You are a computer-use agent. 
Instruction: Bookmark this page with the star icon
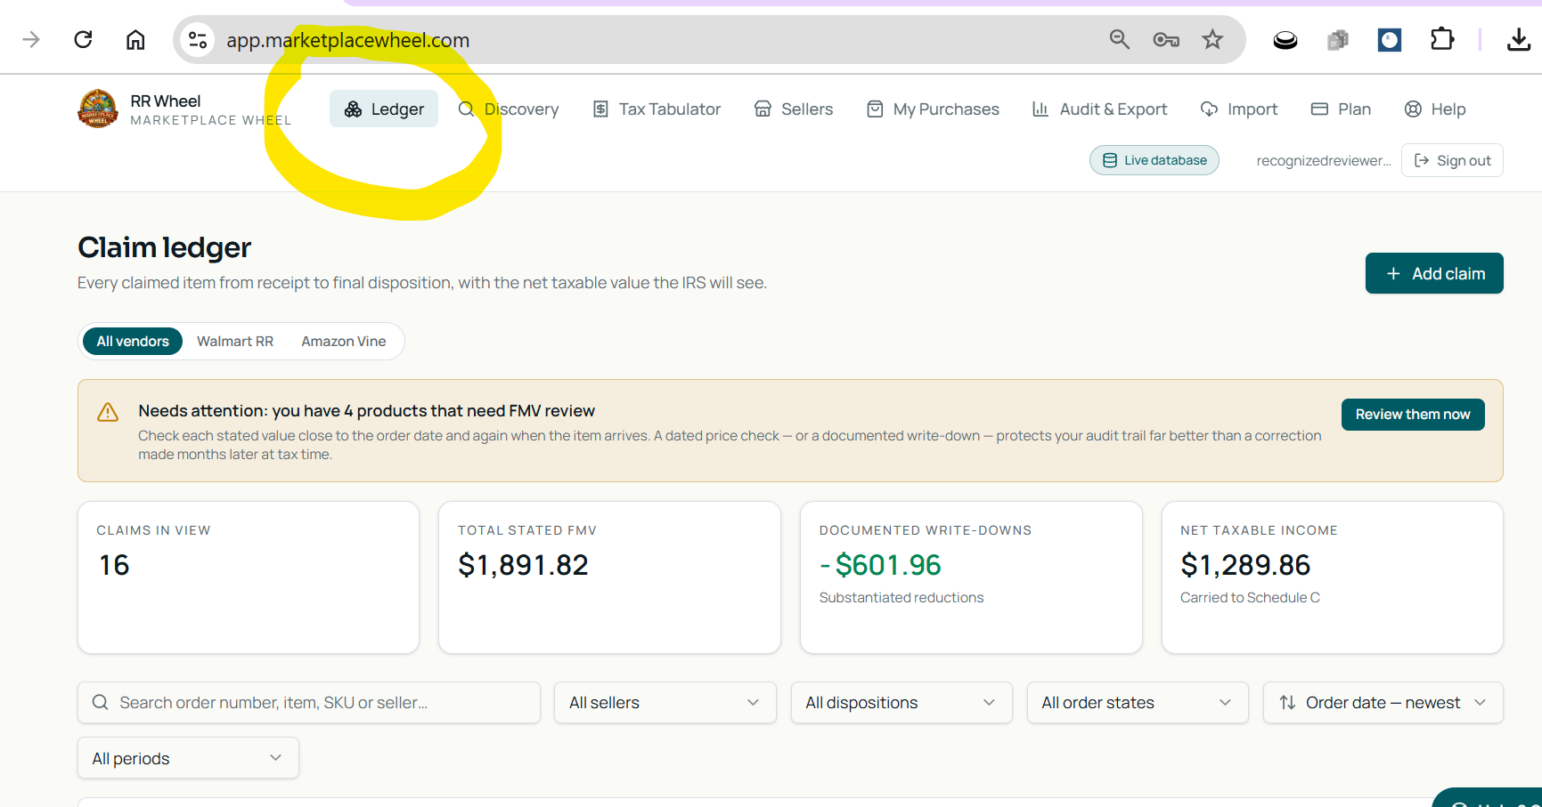(1212, 39)
